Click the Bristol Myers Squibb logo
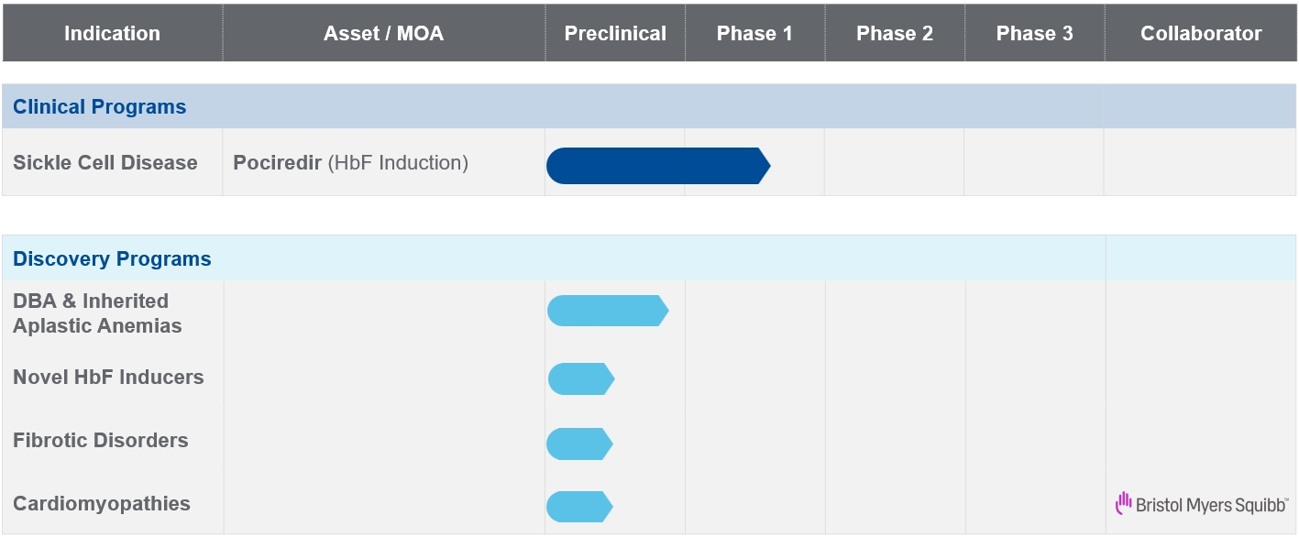Viewport: 1299px width, 537px height. pos(1201,503)
